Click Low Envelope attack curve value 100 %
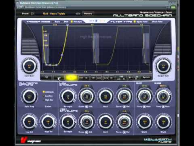The width and height of the screenshot is (194, 146). pyautogui.click(x=87, y=86)
